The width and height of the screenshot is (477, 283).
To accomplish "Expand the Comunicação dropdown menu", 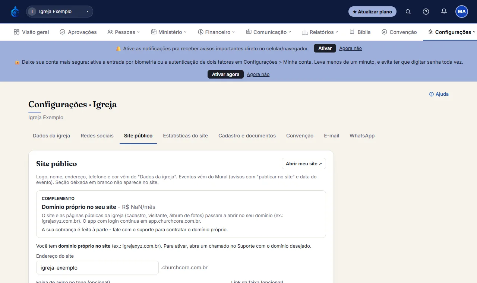I will pyautogui.click(x=268, y=32).
